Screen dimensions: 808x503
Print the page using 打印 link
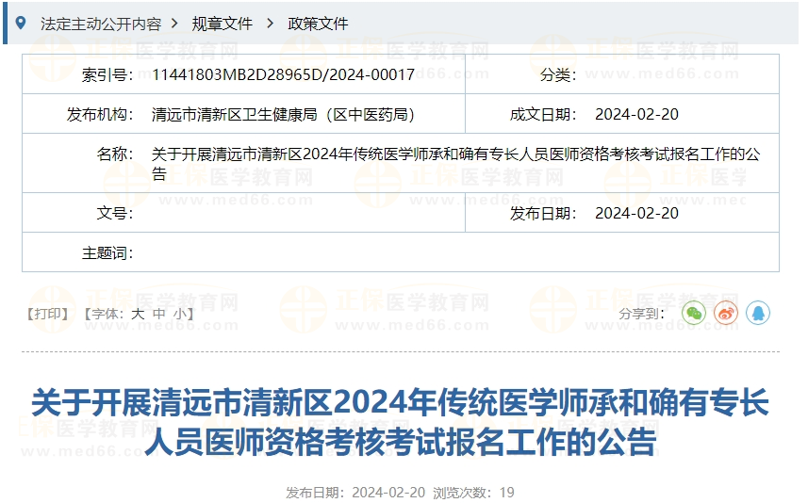pos(48,314)
